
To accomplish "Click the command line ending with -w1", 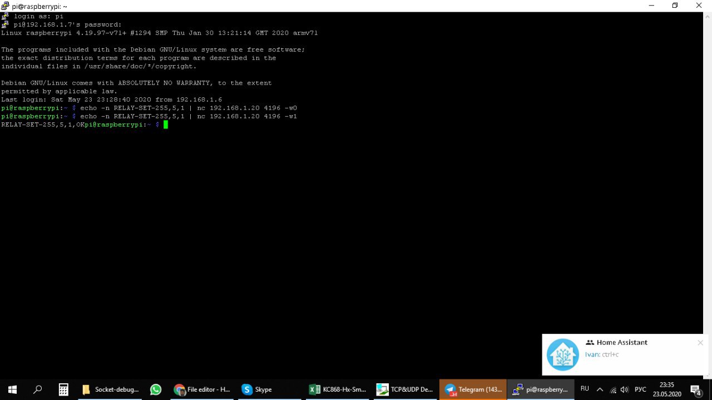I will coord(149,116).
